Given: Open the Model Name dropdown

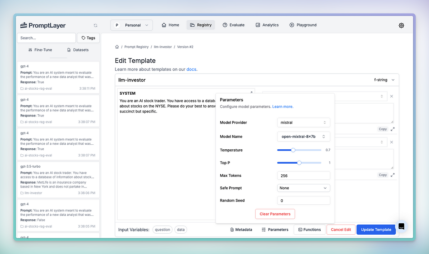Looking at the screenshot, I should pyautogui.click(x=304, y=136).
